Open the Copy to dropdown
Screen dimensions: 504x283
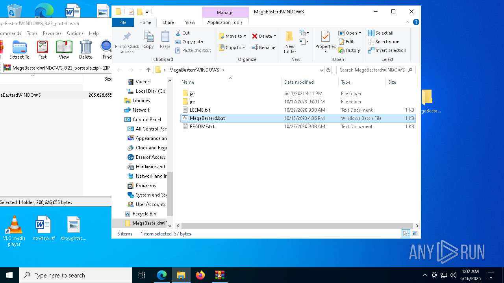[232, 48]
